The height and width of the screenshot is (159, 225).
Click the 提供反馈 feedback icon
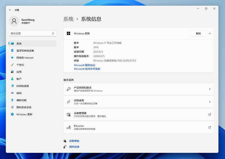65,147
